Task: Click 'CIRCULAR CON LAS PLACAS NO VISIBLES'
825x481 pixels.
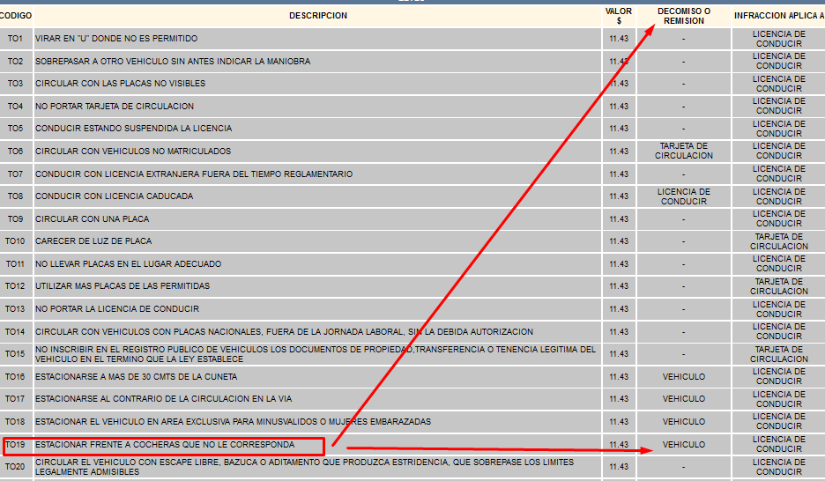Action: pos(121,84)
